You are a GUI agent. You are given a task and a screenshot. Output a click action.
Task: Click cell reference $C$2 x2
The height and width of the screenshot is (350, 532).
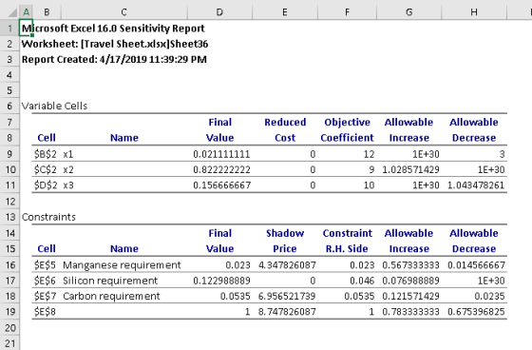[x=53, y=169]
